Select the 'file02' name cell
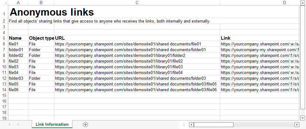The height and width of the screenshot is (129, 306). [x=18, y=61]
